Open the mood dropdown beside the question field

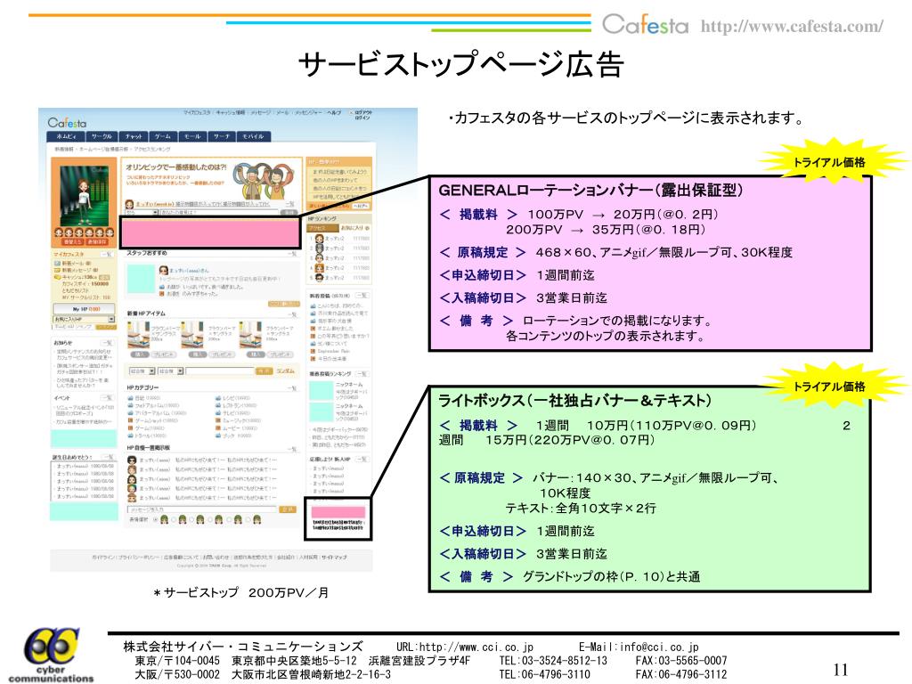point(142,213)
